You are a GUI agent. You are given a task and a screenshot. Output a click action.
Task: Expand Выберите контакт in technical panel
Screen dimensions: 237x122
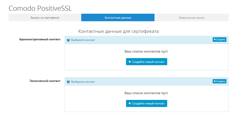[83, 82]
